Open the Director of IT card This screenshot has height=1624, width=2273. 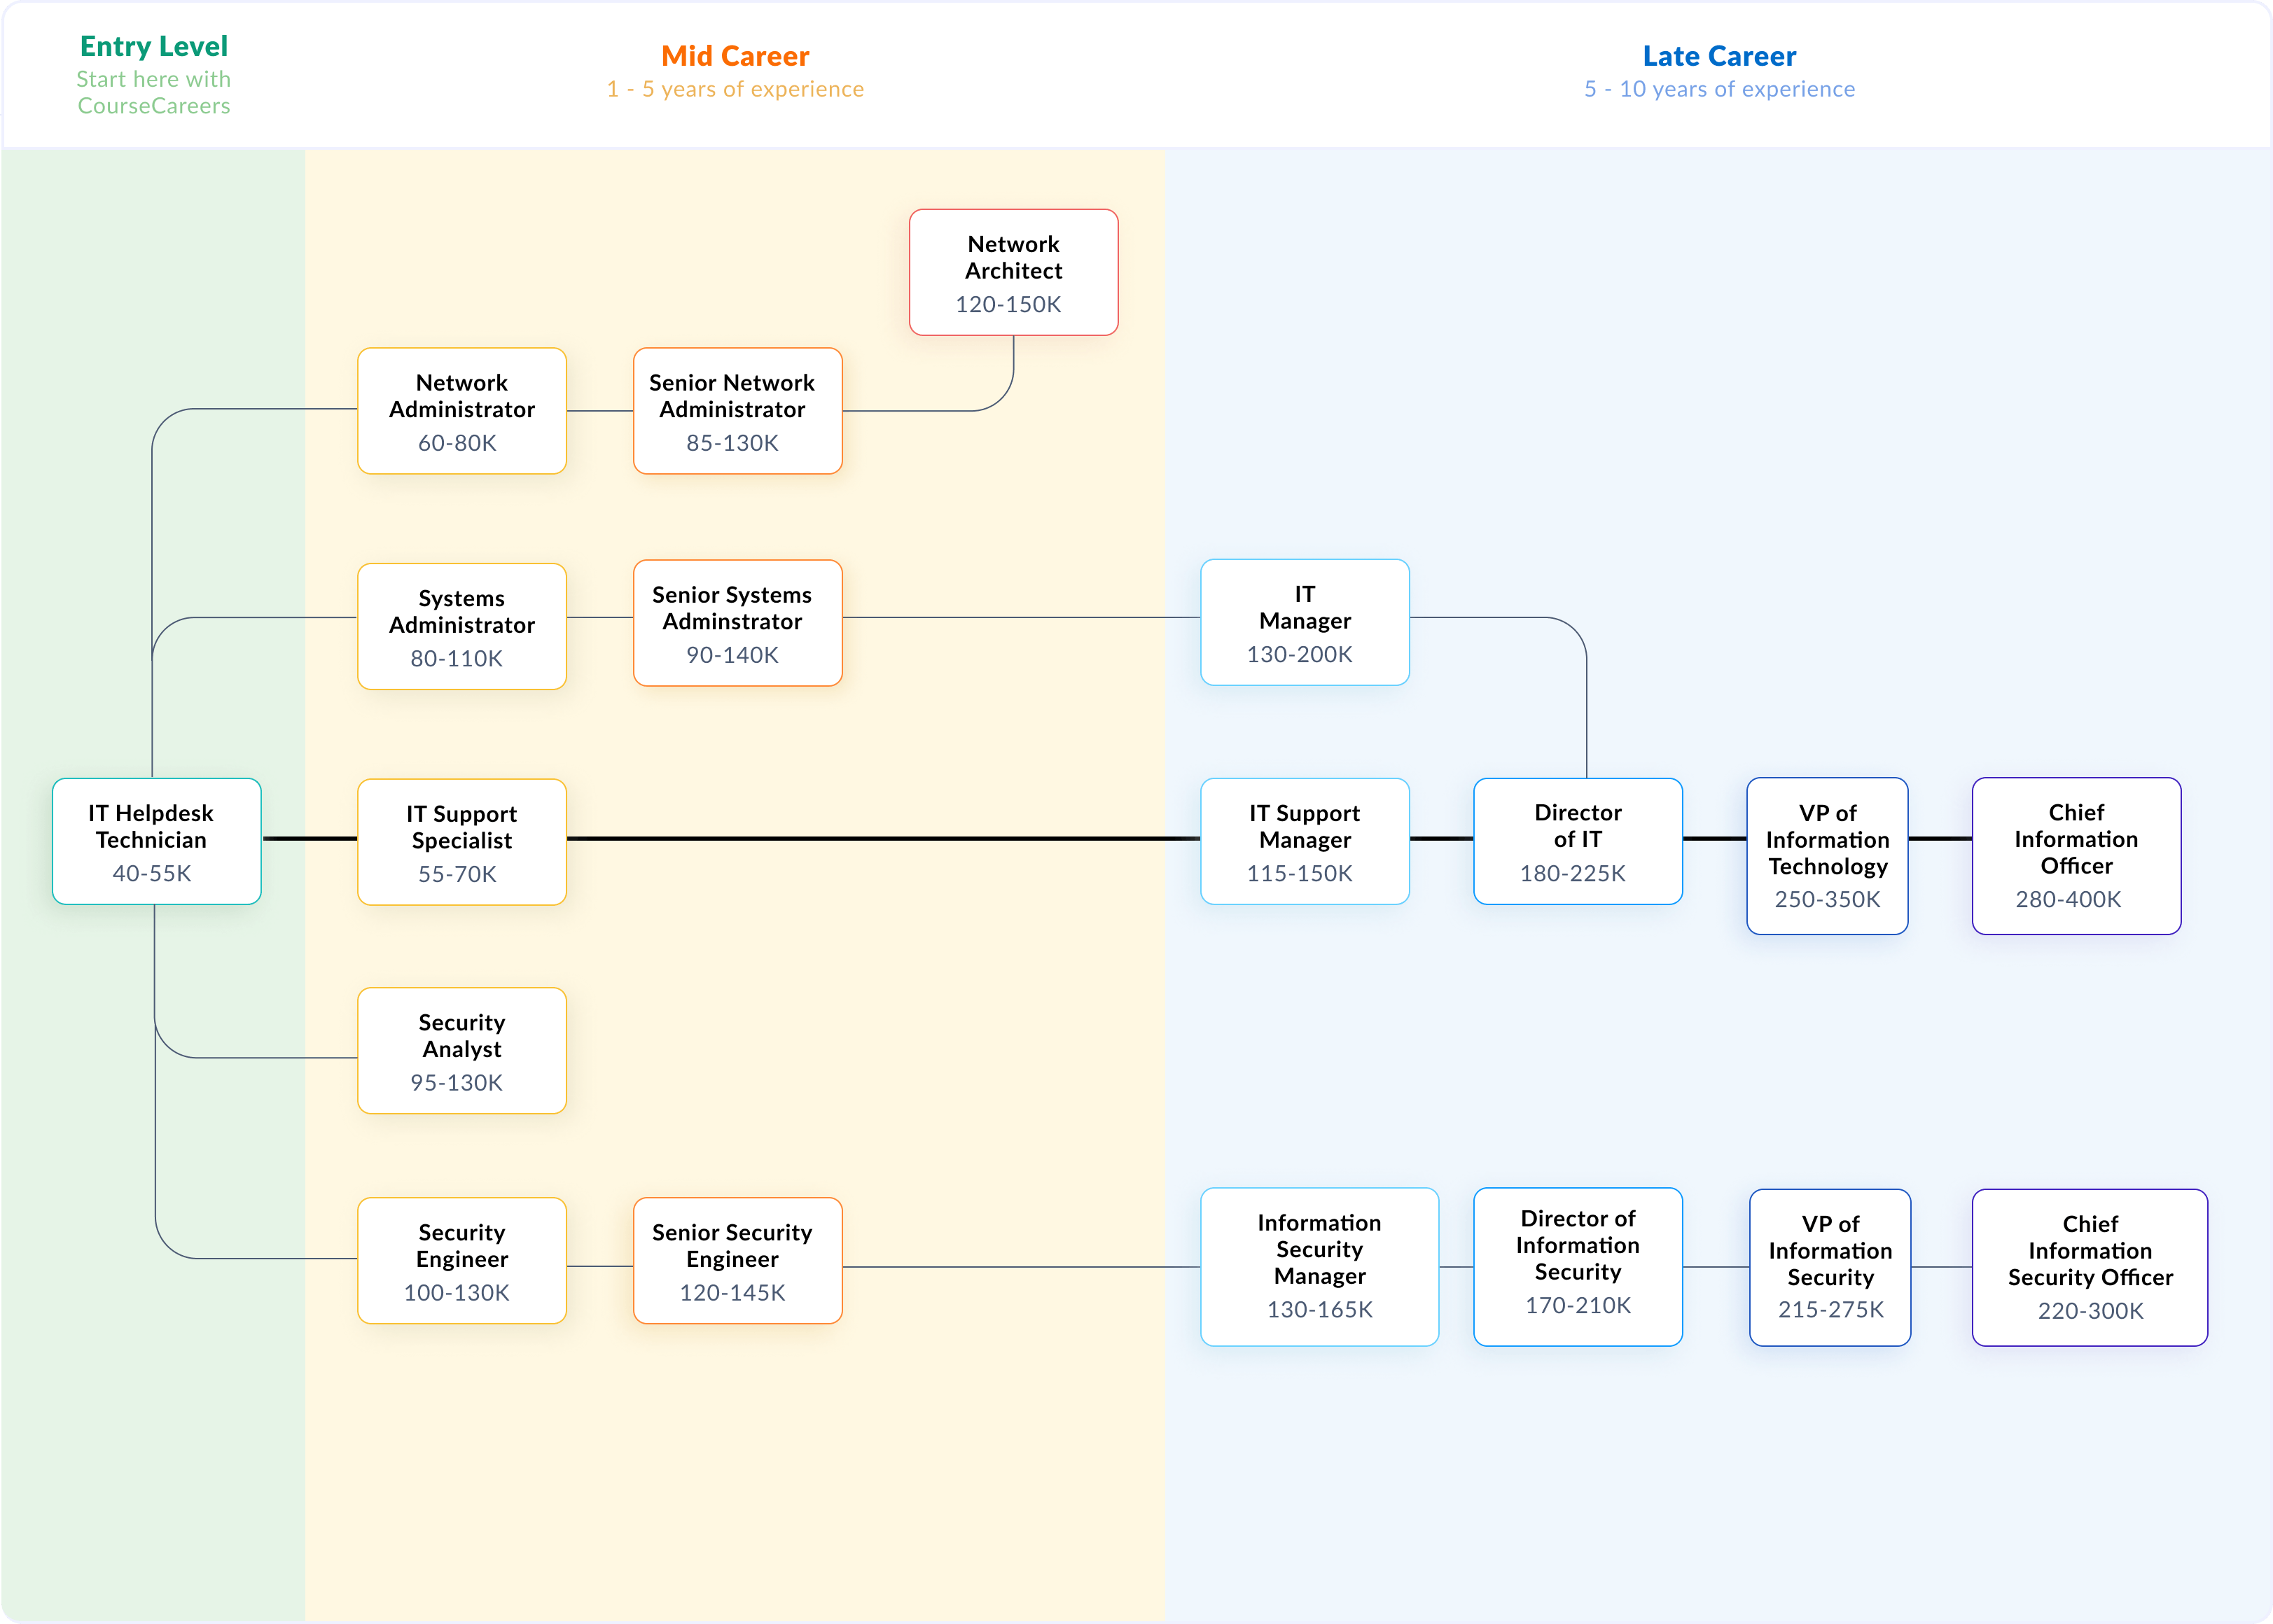pyautogui.click(x=1578, y=841)
